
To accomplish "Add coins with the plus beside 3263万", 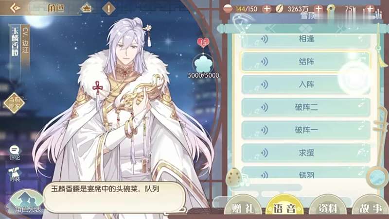I will point(318,9).
